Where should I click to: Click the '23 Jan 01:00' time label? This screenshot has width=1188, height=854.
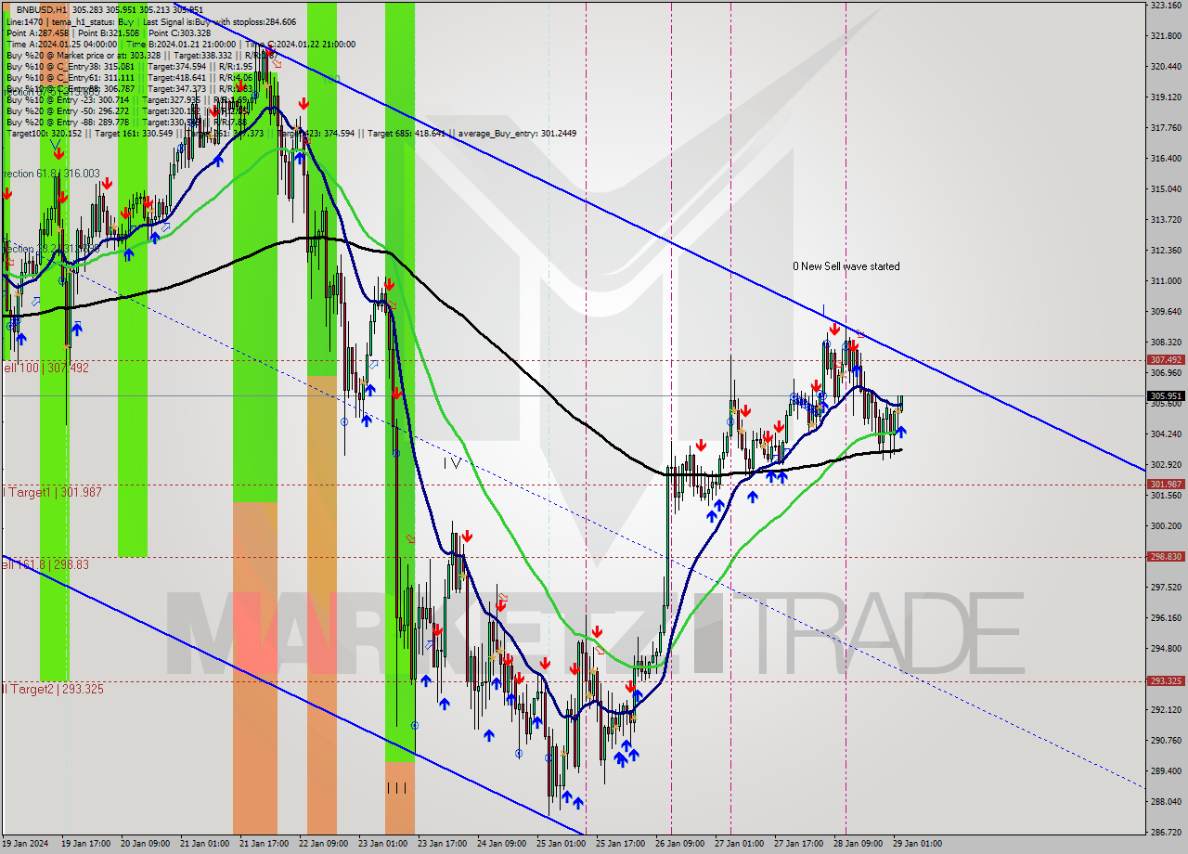(x=382, y=844)
